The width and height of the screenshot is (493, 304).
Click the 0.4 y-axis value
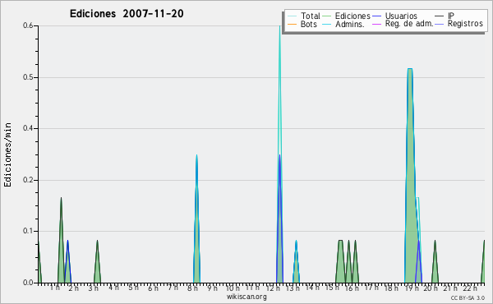click(28, 128)
